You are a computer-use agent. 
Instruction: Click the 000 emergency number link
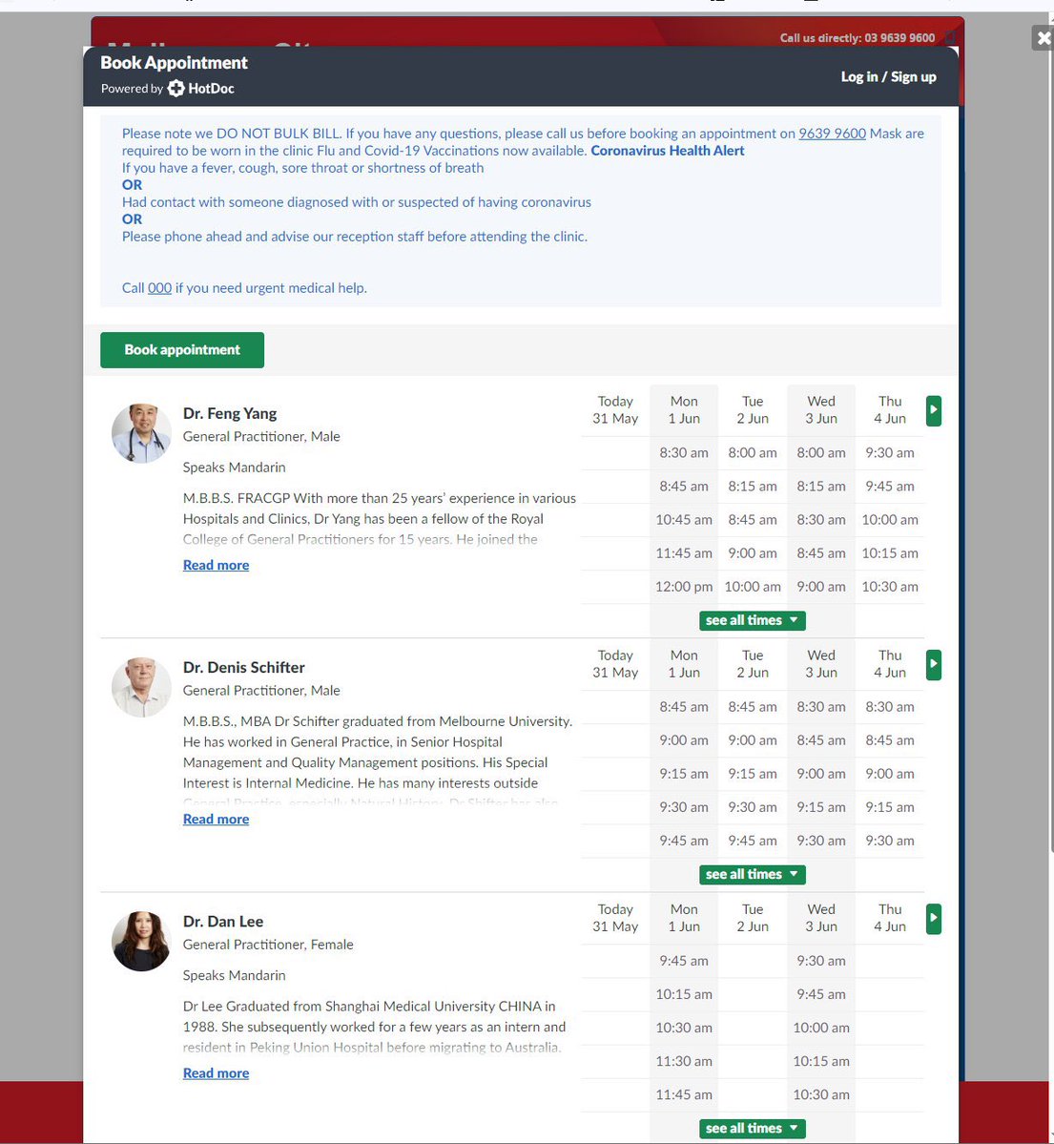159,288
